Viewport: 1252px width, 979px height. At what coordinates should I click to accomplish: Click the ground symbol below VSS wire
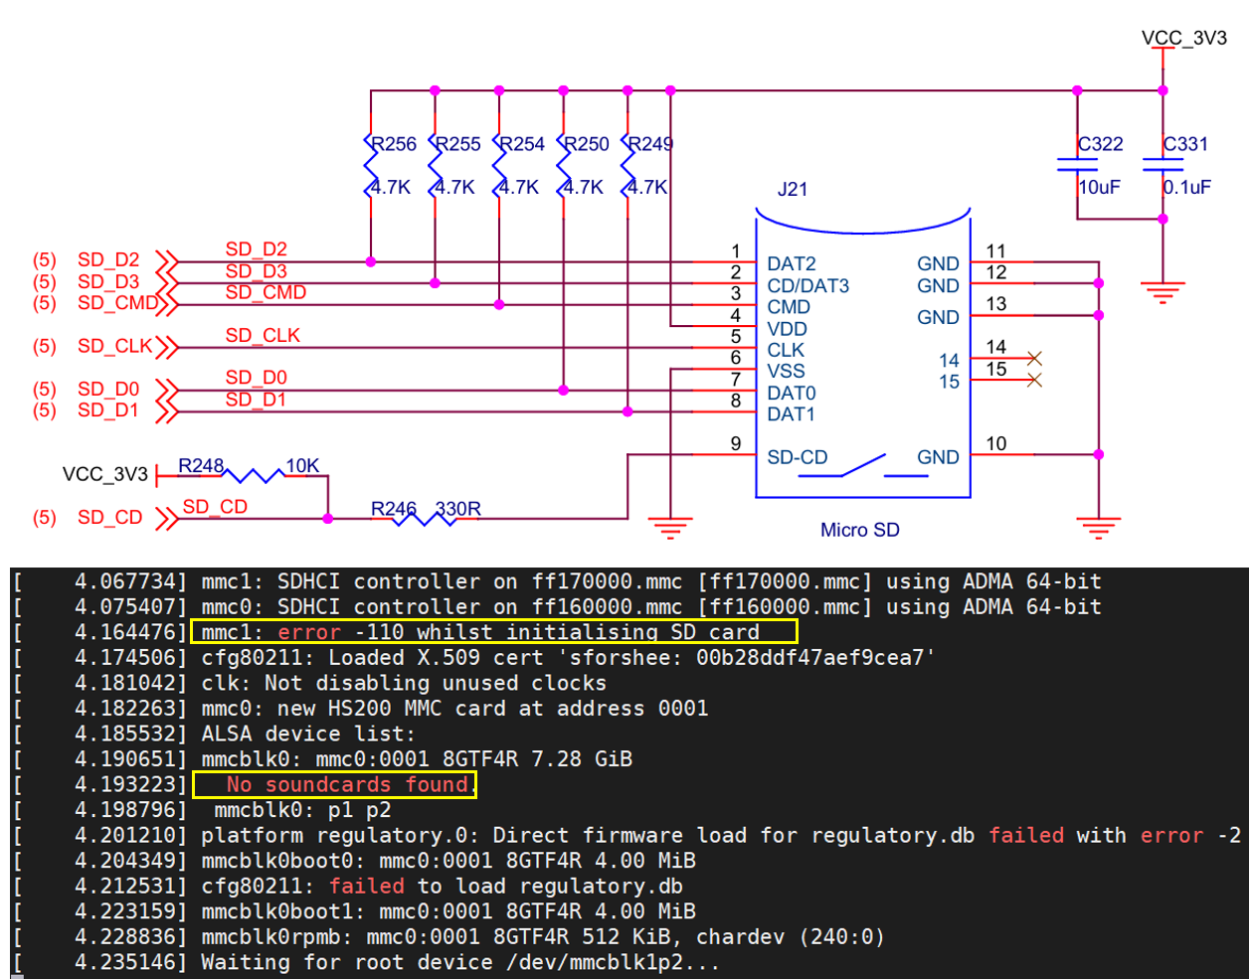(x=671, y=528)
